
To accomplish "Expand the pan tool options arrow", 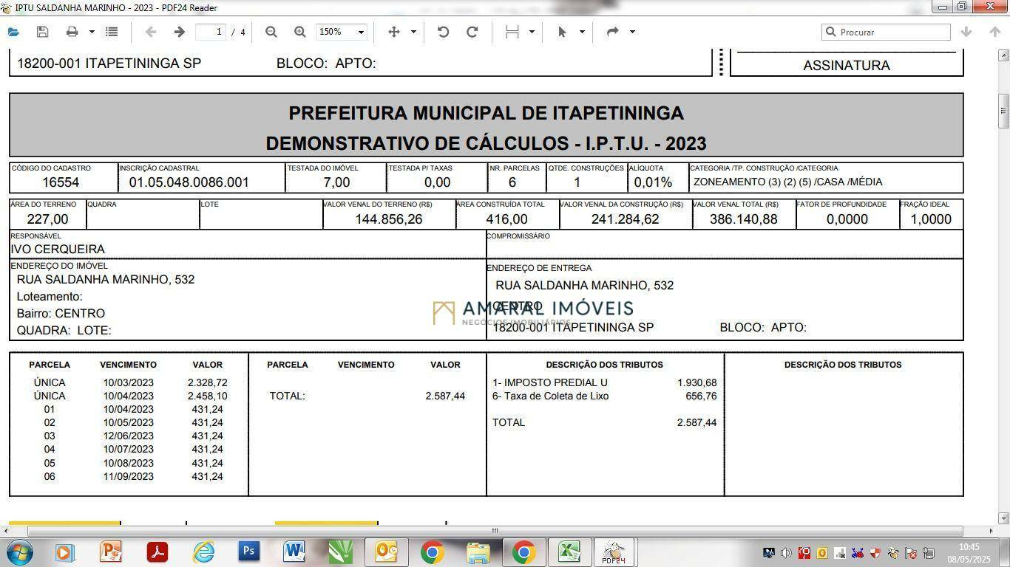I will (413, 32).
